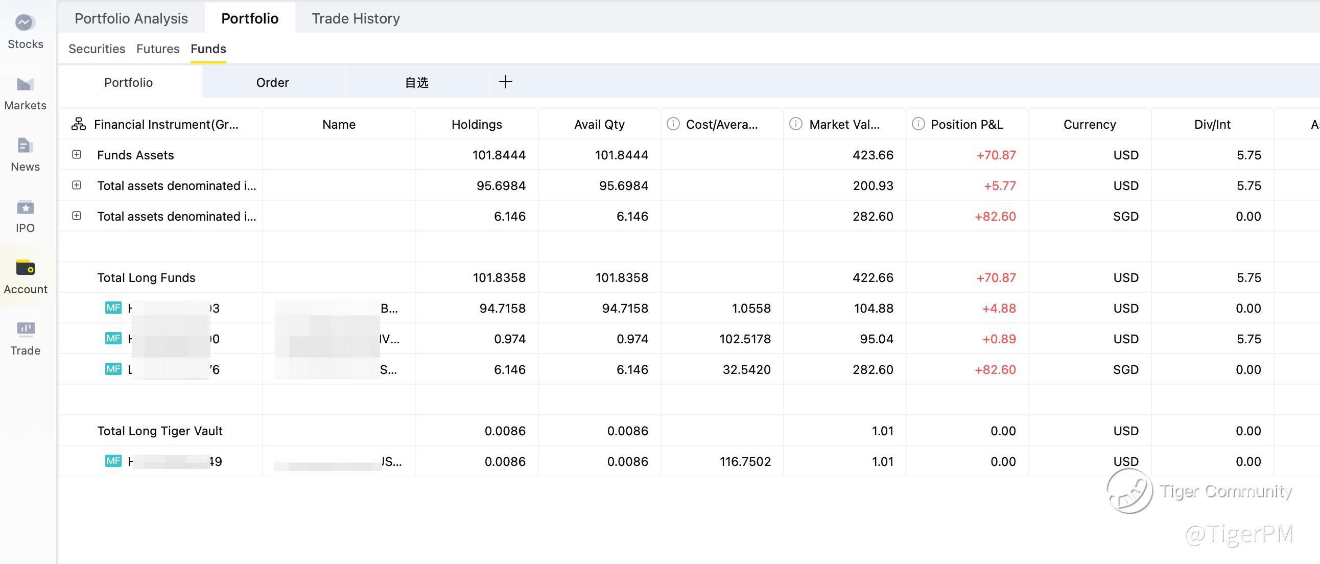Click the grouping icon beside Financial Instrument
This screenshot has width=1320, height=564.
tap(78, 124)
